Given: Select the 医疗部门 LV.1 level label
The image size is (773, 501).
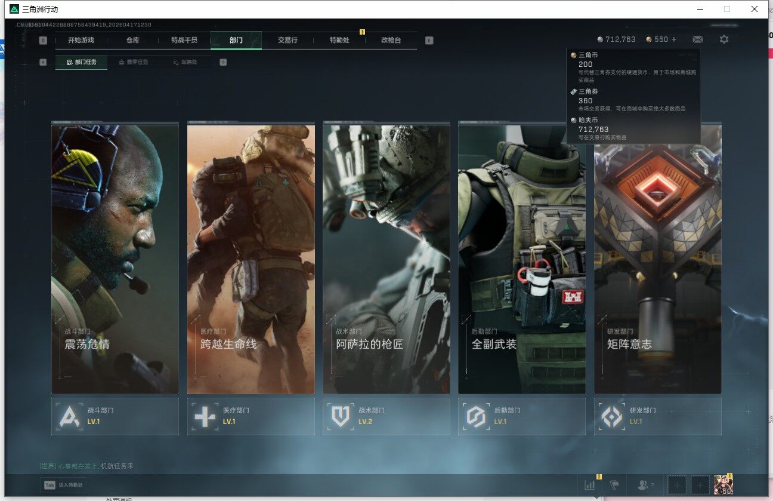Looking at the screenshot, I should click(230, 422).
